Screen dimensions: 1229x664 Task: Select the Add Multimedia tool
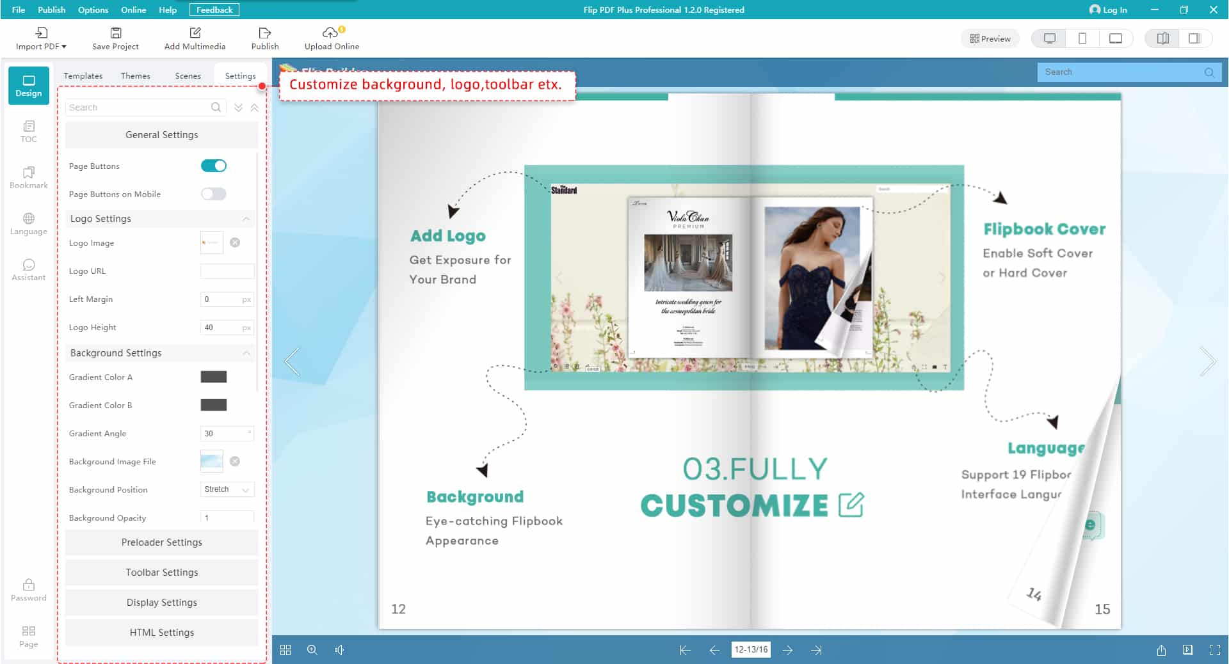pos(195,37)
